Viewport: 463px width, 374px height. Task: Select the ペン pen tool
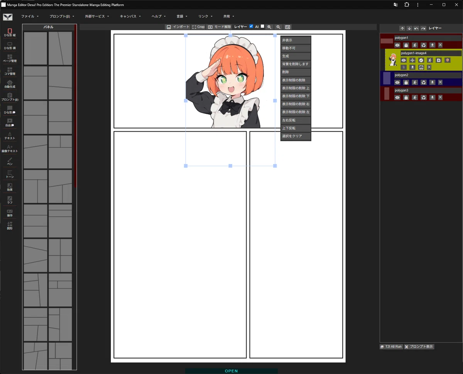click(10, 161)
